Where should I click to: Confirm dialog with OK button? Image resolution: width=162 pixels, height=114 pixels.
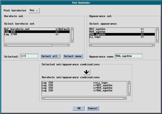(x=79, y=108)
